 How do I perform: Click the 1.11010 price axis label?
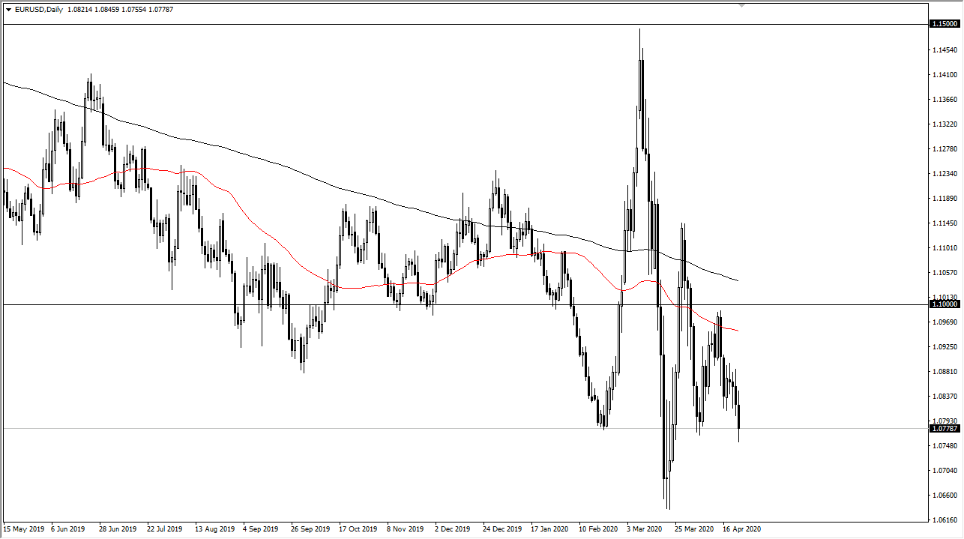[x=945, y=248]
